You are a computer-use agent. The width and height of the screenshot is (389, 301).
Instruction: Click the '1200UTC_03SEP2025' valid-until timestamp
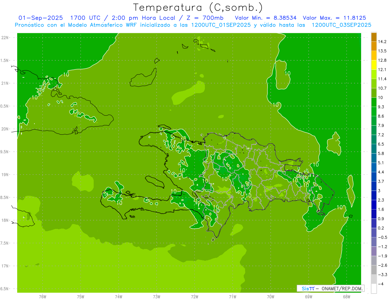pyautogui.click(x=341, y=25)
